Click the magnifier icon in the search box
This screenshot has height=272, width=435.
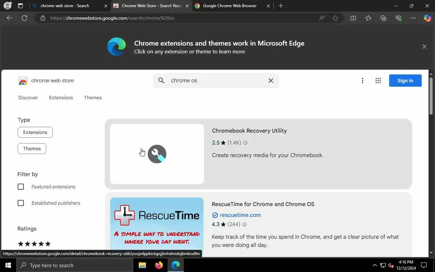pyautogui.click(x=161, y=81)
